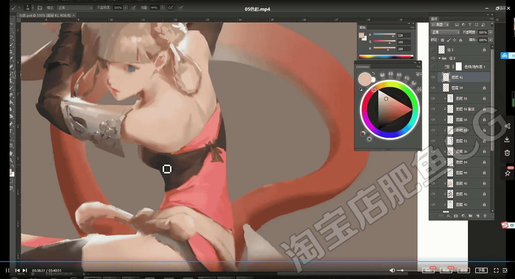
Task: Click the video player share icon
Action: point(507,126)
